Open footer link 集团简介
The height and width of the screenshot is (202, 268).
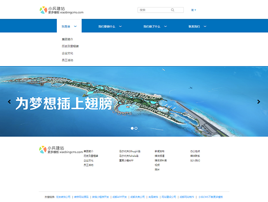pos(89,151)
